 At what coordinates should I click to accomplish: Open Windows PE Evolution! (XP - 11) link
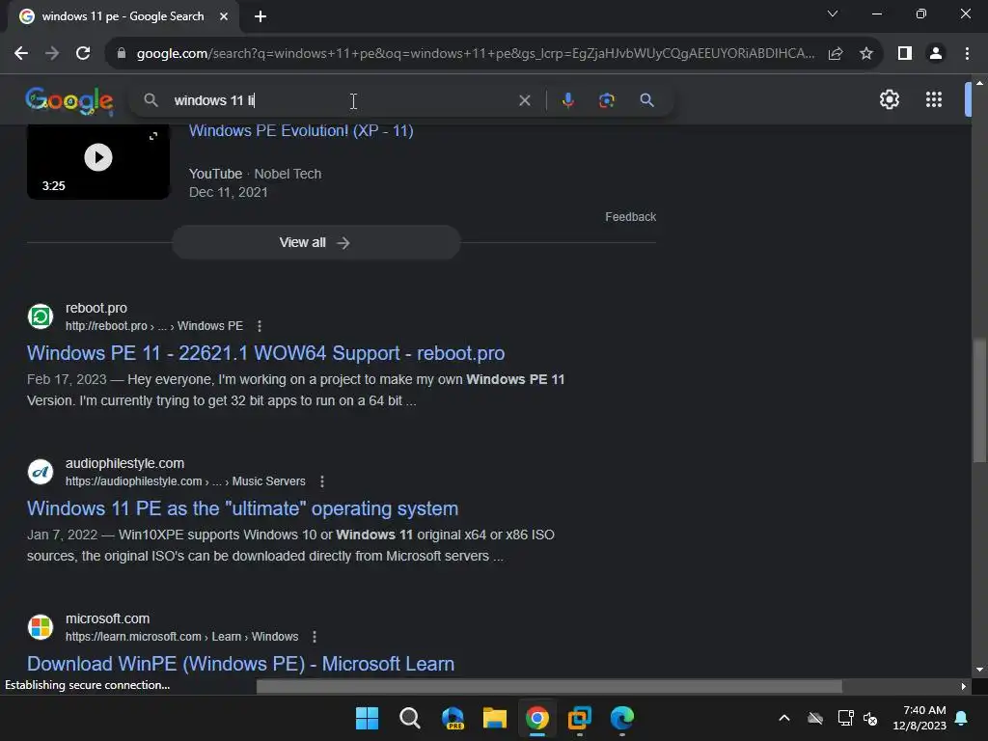(x=301, y=130)
